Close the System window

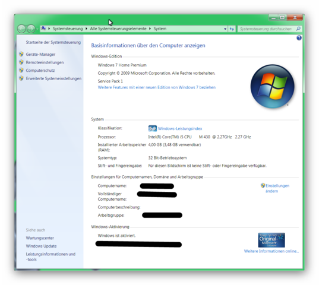[295, 18]
